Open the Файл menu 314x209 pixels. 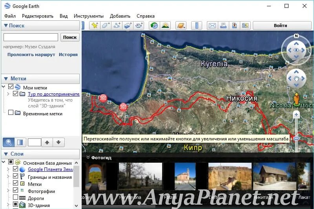(x=10, y=16)
